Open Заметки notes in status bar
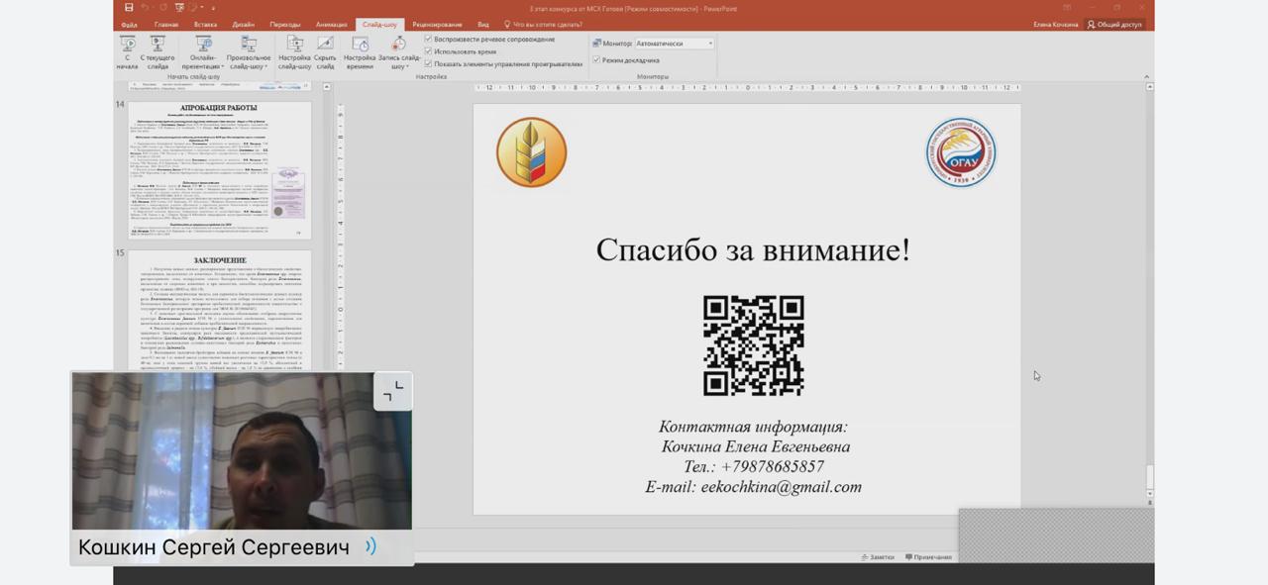The image size is (1268, 585). 878,557
